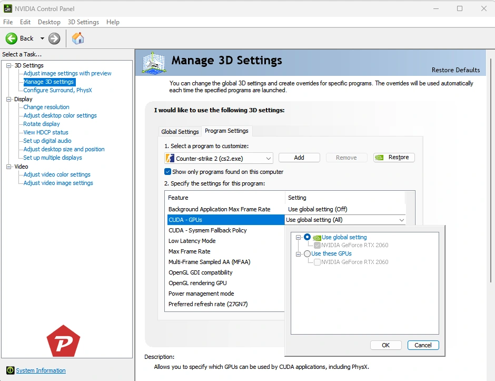Open Adjust desktop color settings
Image resolution: width=495 pixels, height=381 pixels.
[x=60, y=115]
